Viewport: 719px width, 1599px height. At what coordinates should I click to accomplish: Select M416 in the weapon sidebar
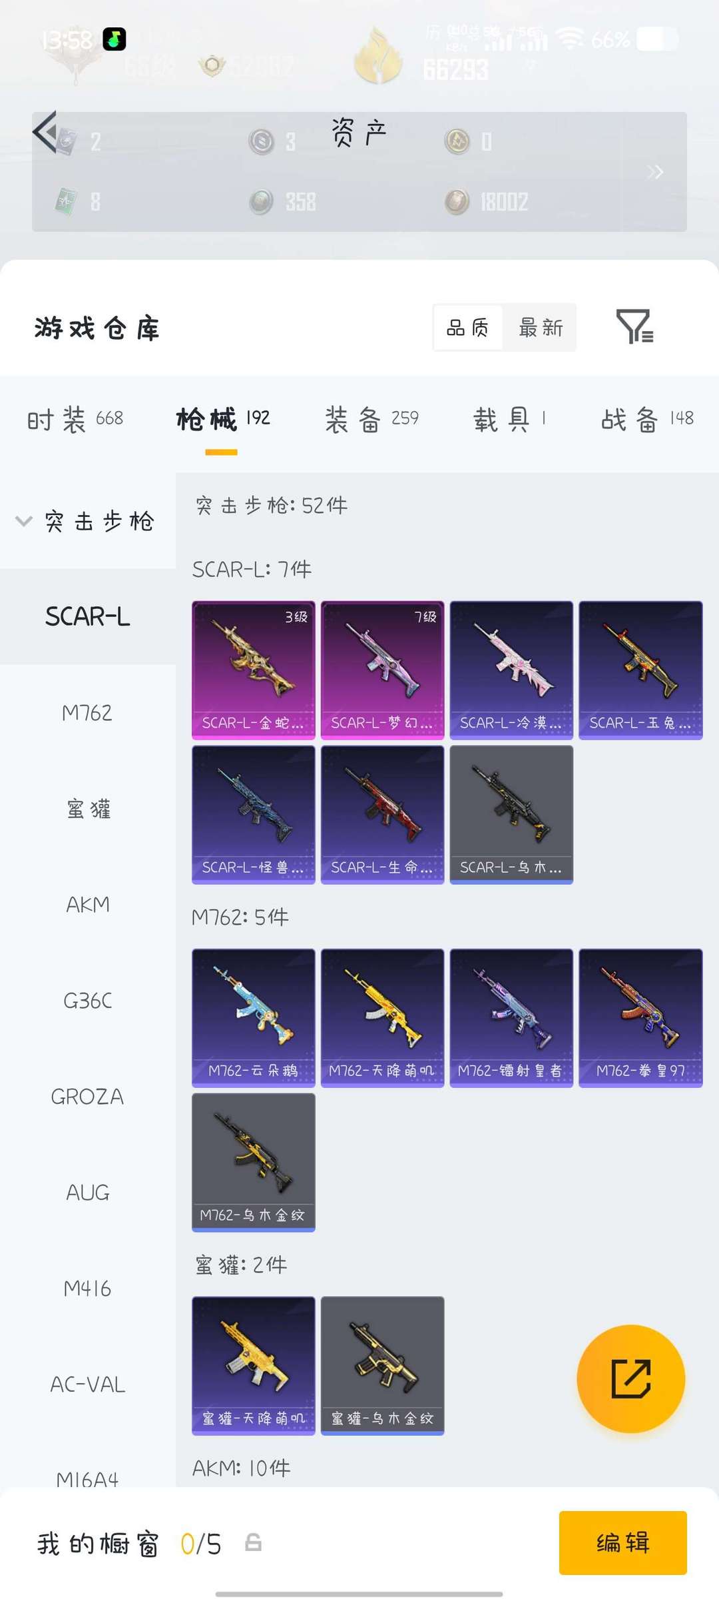[x=87, y=1289]
